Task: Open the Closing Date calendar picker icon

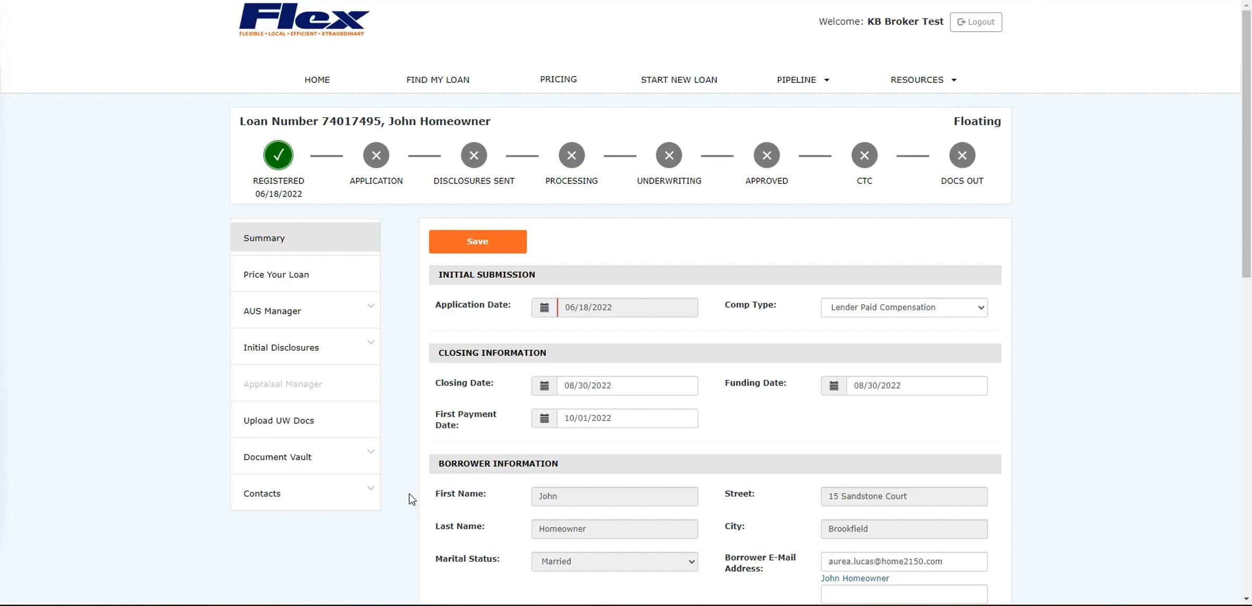Action: click(x=544, y=386)
